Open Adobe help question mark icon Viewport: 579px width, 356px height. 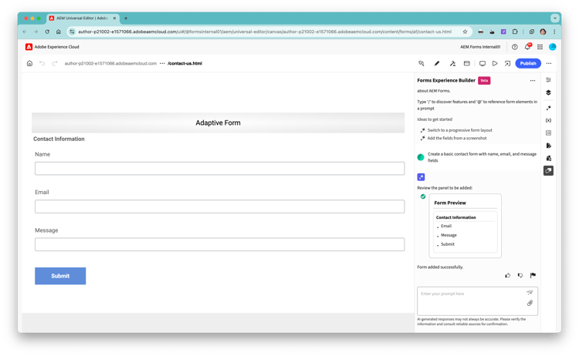tap(515, 47)
